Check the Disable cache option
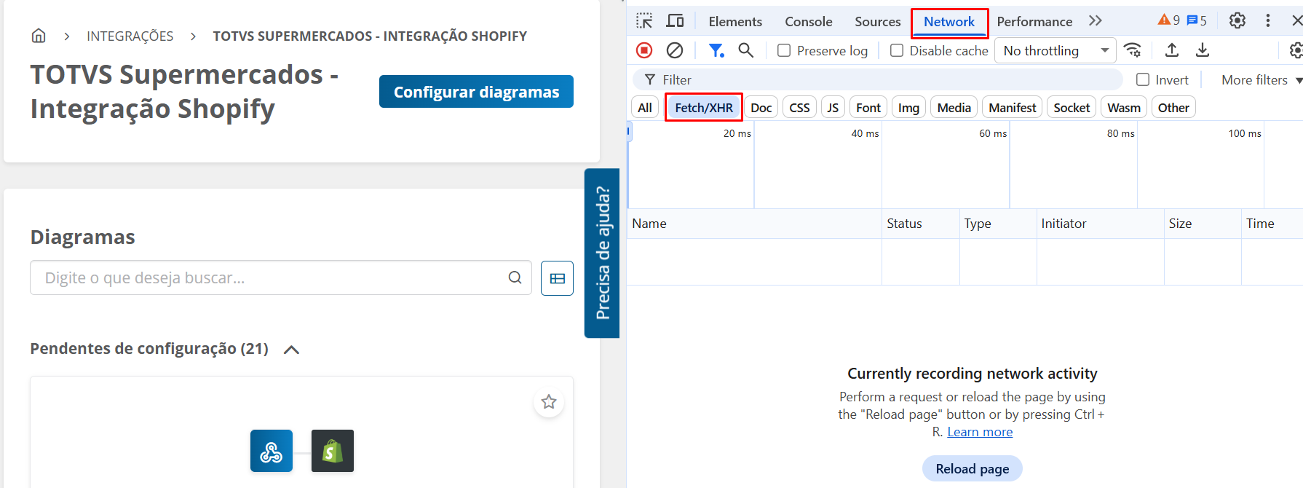Image resolution: width=1303 pixels, height=488 pixels. pos(897,50)
